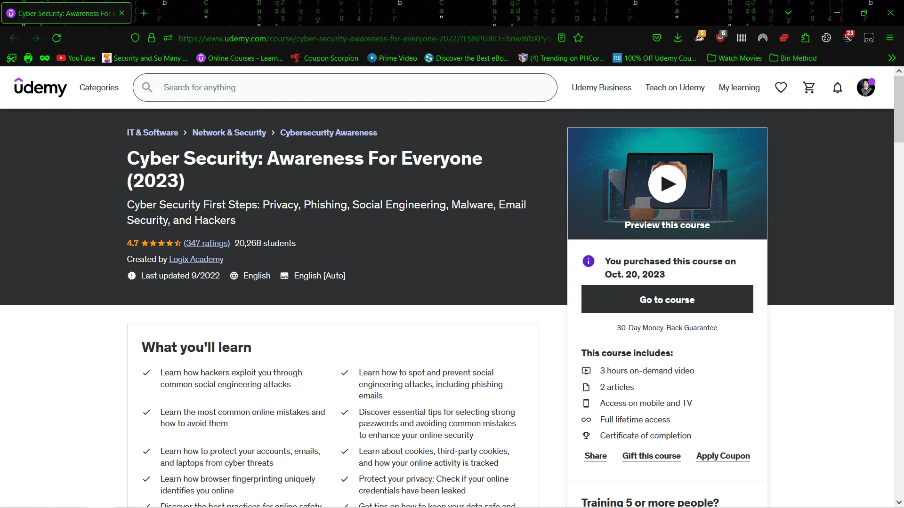This screenshot has width=904, height=508.
Task: Open IT & Software breadcrumb
Action: (x=152, y=133)
